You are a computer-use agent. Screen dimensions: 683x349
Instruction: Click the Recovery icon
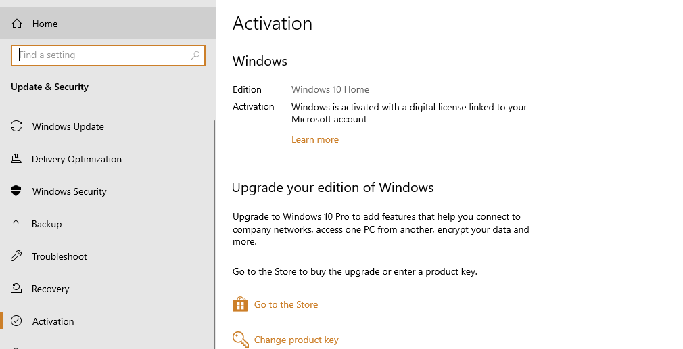[16, 288]
